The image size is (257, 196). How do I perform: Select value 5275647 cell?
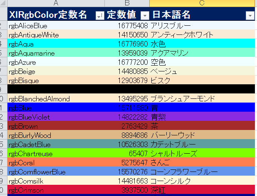[x=127, y=162]
